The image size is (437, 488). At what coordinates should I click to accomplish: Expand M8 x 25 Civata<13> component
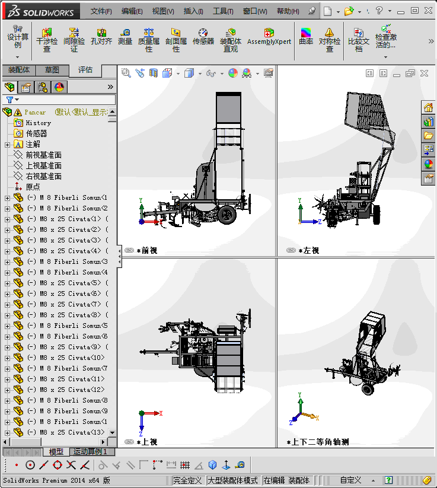pos(8,433)
